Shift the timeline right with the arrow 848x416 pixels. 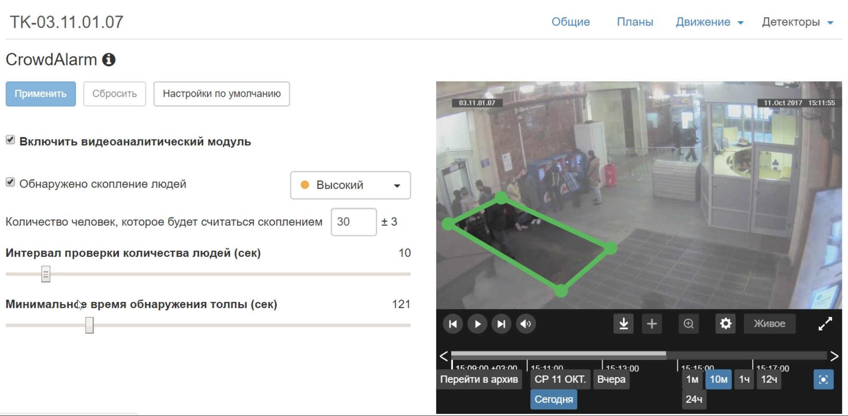[x=834, y=356]
